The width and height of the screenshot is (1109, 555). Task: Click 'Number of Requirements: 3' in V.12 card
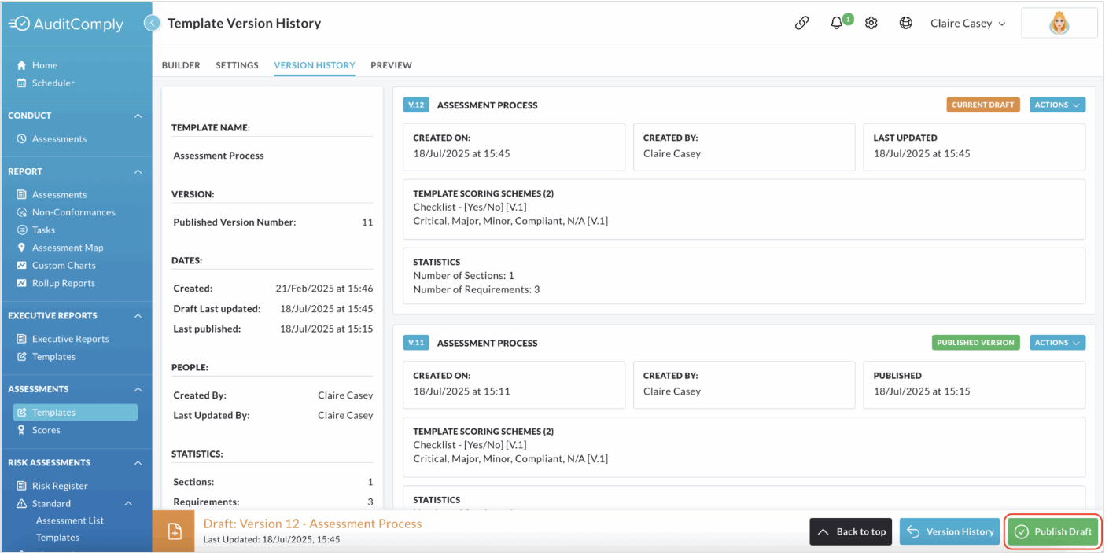477,289
